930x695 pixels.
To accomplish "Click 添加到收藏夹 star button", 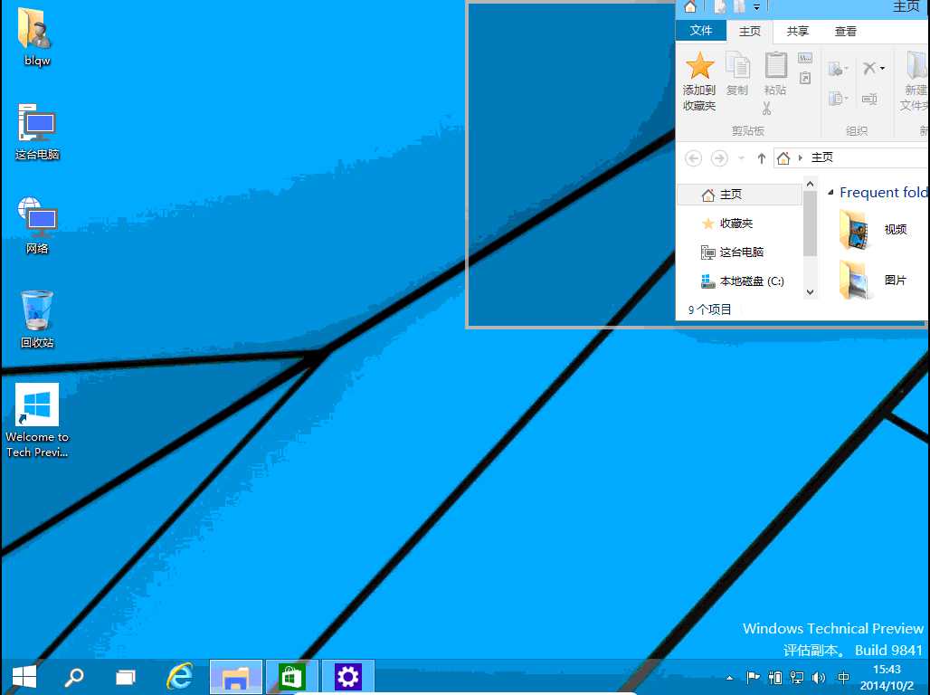I will [x=699, y=81].
